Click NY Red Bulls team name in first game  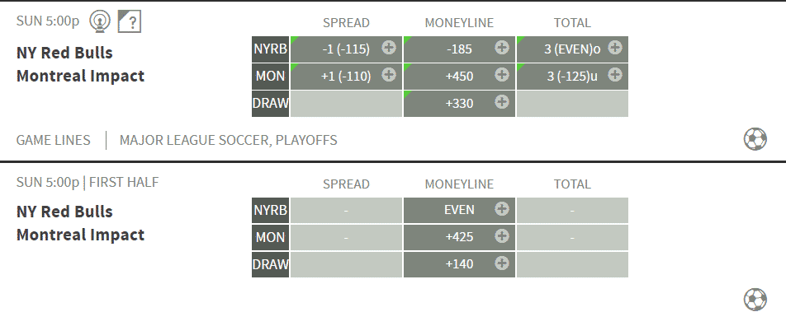pyautogui.click(x=64, y=53)
